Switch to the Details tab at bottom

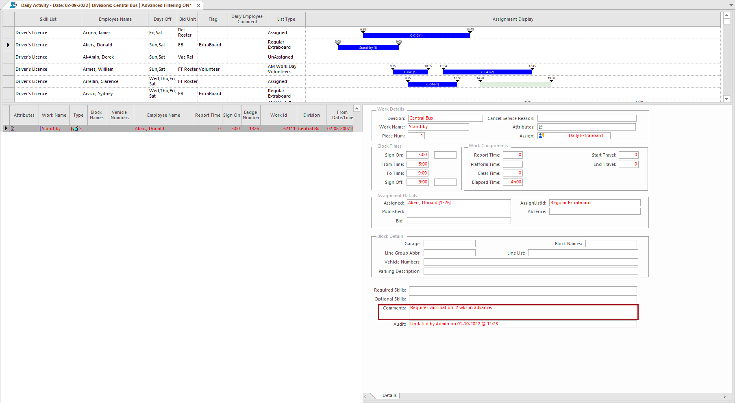389,395
